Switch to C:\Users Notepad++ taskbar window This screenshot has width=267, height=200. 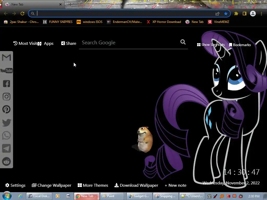pos(192,196)
